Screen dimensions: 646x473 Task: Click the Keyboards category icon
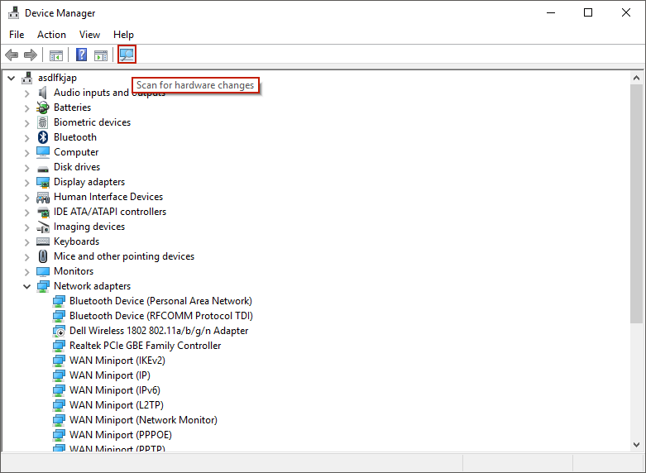pyautogui.click(x=43, y=241)
